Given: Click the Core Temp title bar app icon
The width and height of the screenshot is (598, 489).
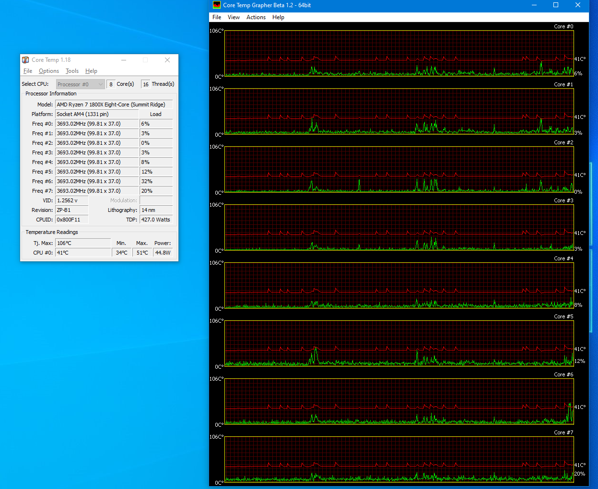Looking at the screenshot, I should tap(25, 60).
